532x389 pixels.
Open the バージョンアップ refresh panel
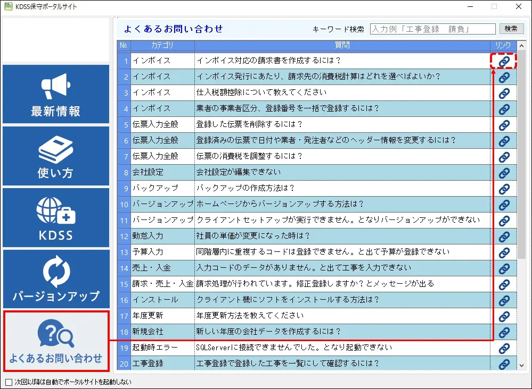[55, 280]
